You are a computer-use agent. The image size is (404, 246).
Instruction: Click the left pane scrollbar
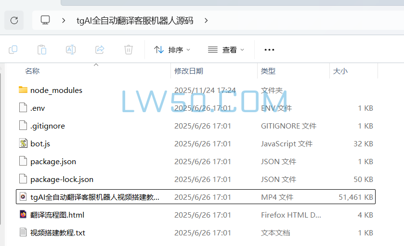1,149
